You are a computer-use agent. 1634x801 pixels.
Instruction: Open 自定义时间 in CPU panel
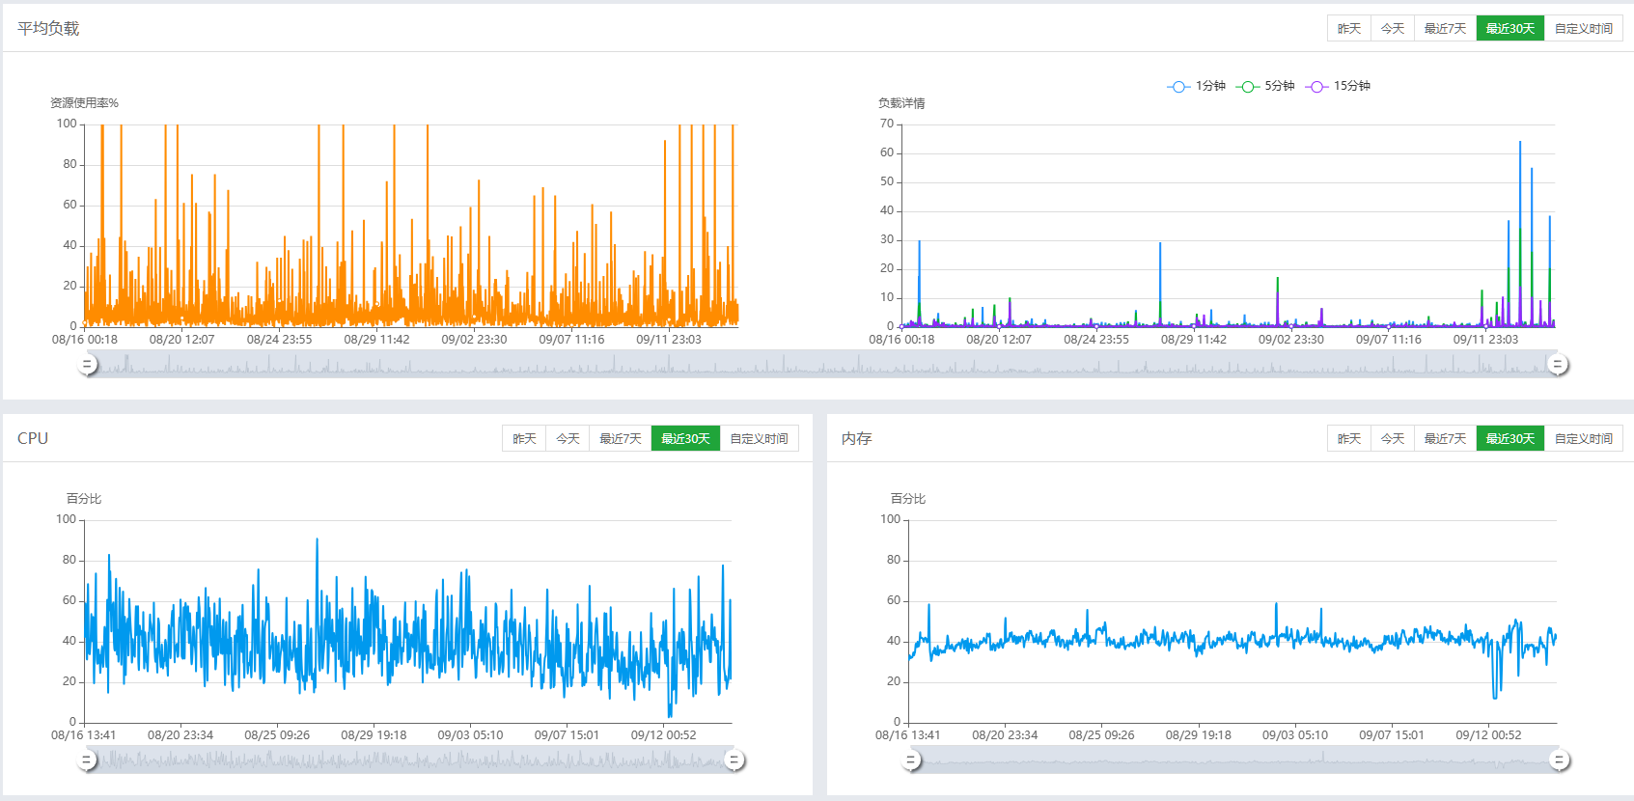[759, 439]
